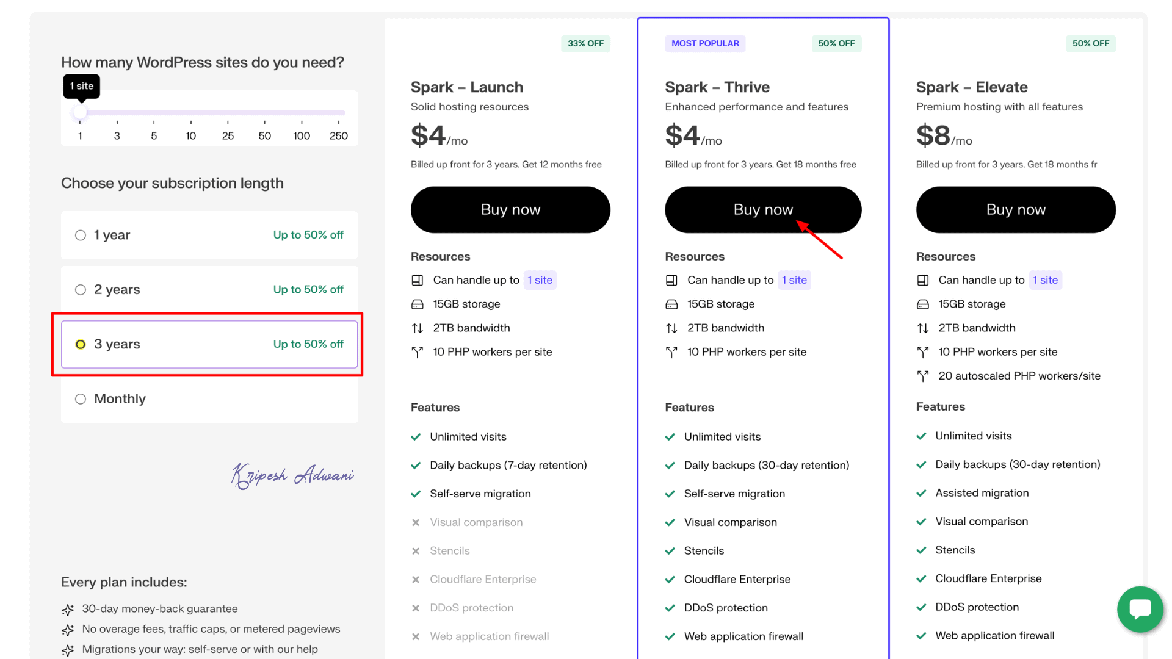The image size is (1172, 659).
Task: Click the '1 site' tag under Spark – Thrive
Action: click(794, 280)
